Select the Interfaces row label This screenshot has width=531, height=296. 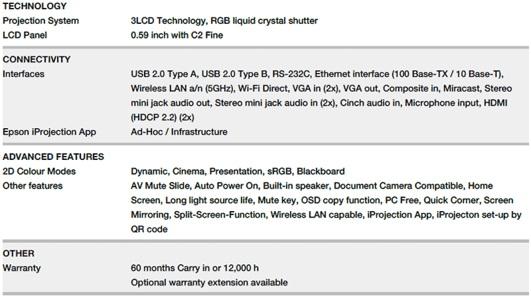click(x=24, y=74)
